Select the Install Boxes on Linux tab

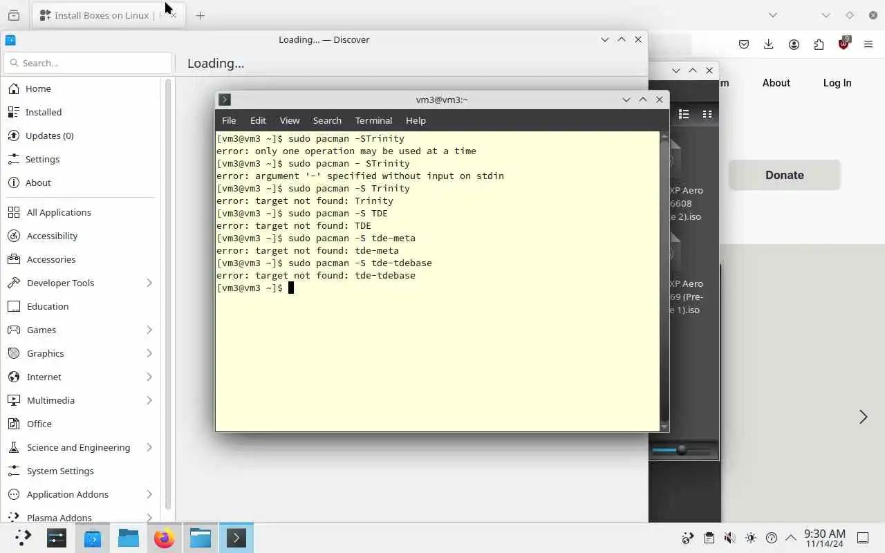point(109,15)
